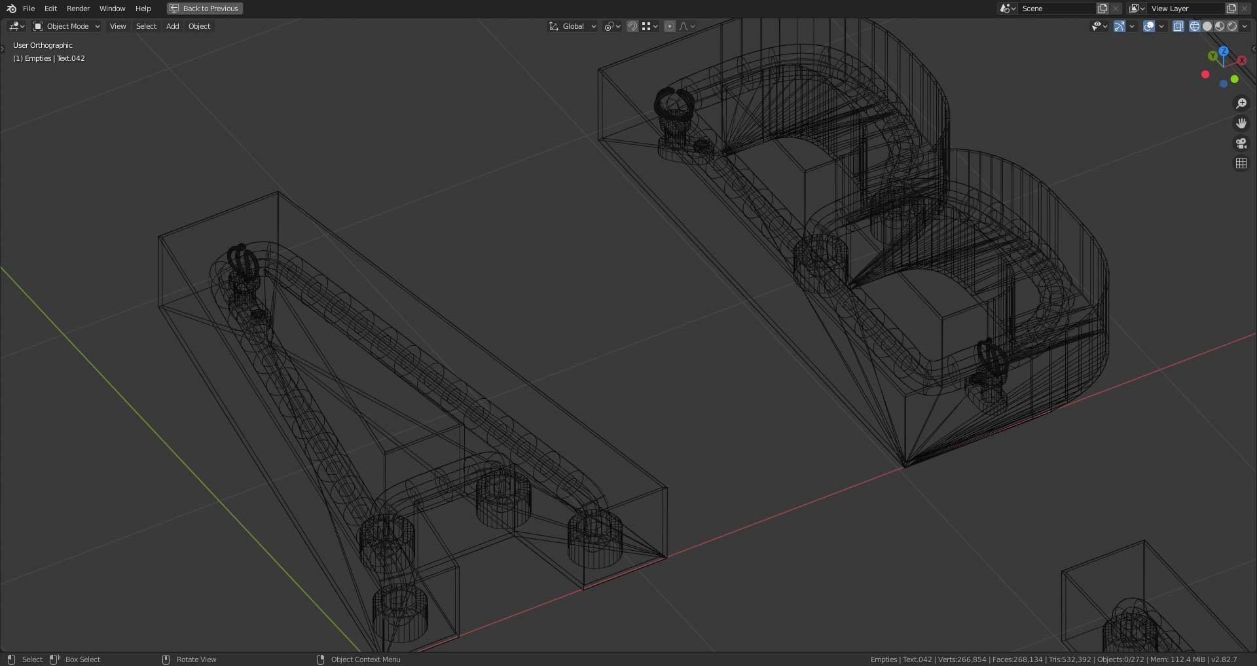Viewport: 1257px width, 666px height.
Task: Toggle the camera view icon
Action: pos(1241,143)
